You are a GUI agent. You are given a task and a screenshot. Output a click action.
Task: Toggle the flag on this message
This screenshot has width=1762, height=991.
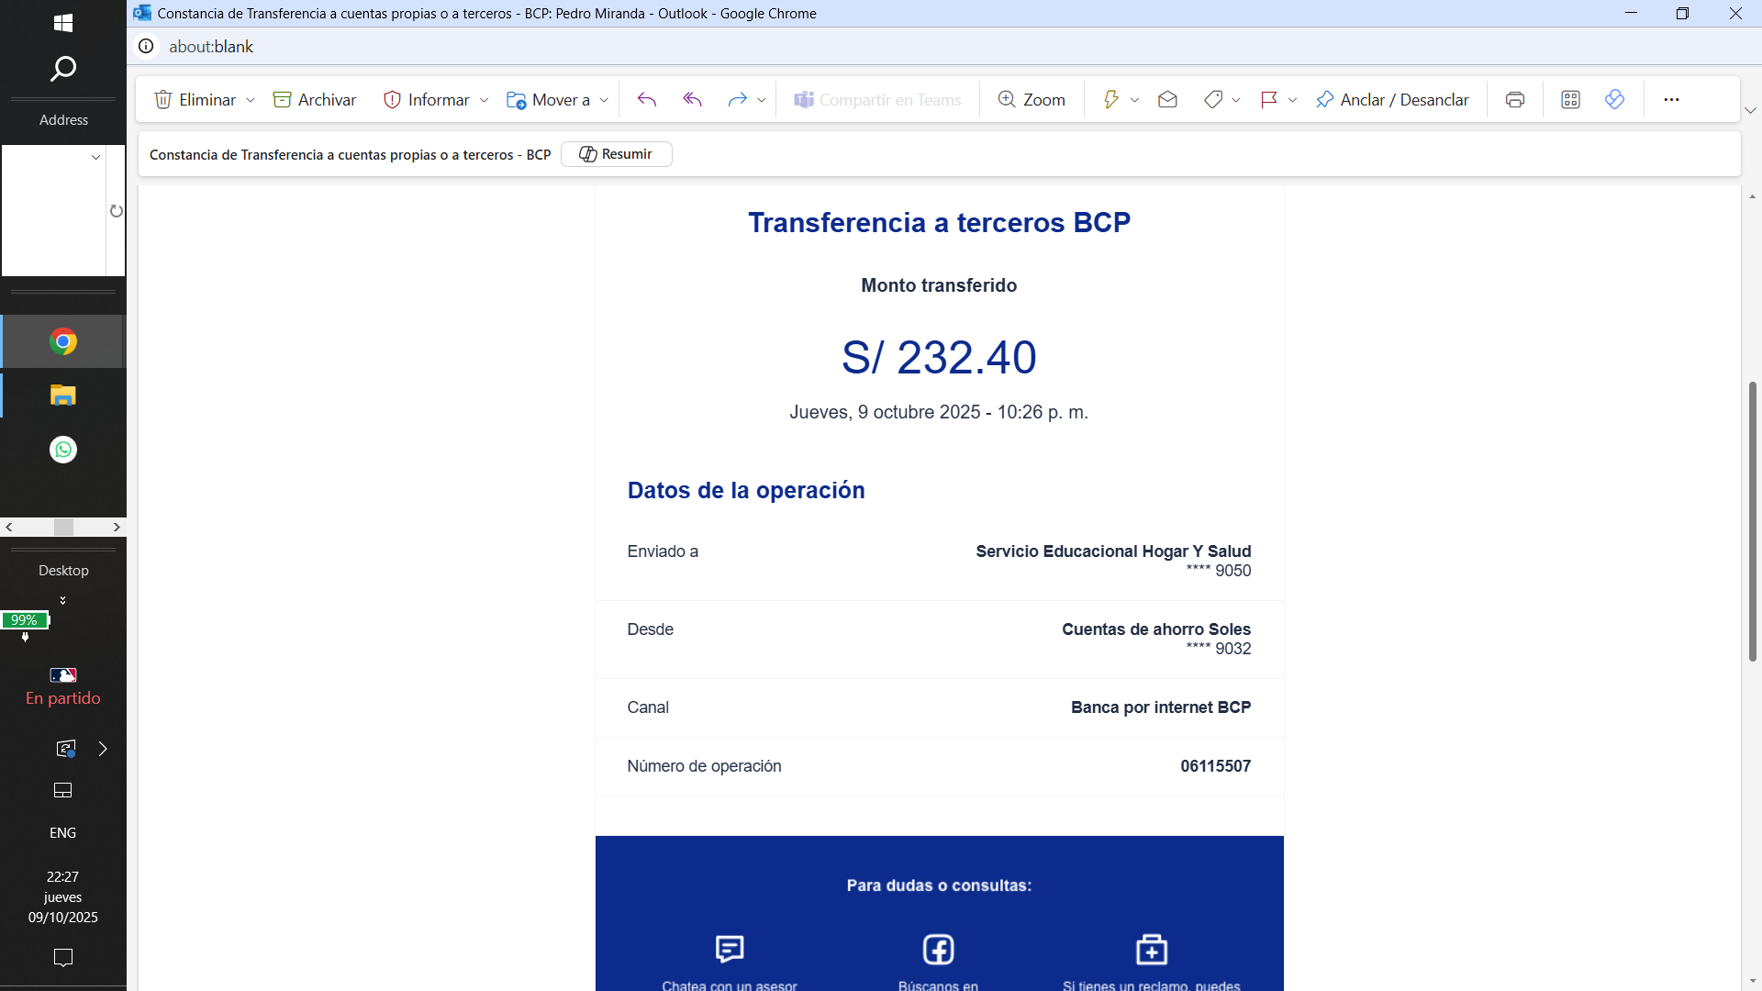click(x=1269, y=100)
